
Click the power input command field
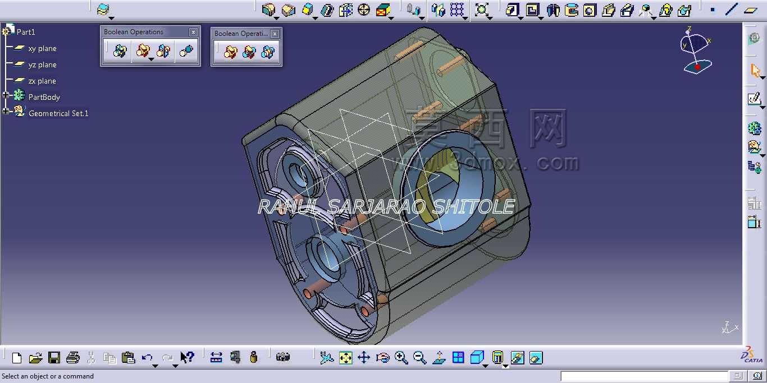point(645,376)
